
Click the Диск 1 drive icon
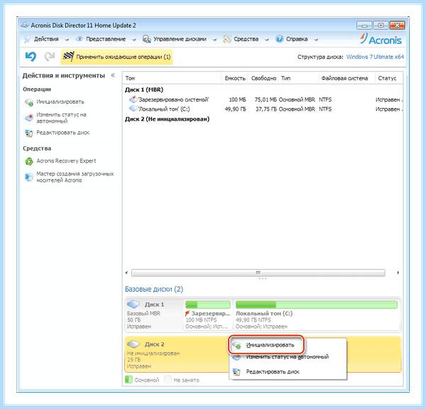pos(133,304)
